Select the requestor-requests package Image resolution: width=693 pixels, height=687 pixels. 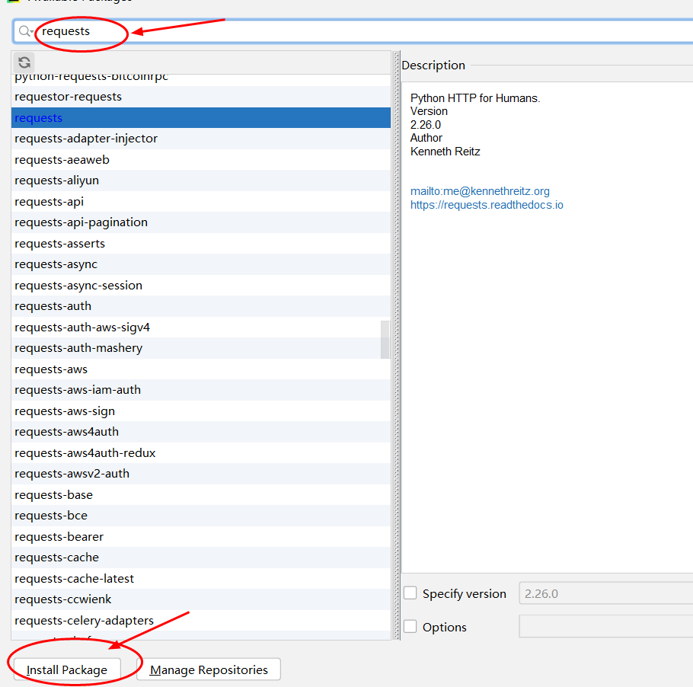[200, 97]
